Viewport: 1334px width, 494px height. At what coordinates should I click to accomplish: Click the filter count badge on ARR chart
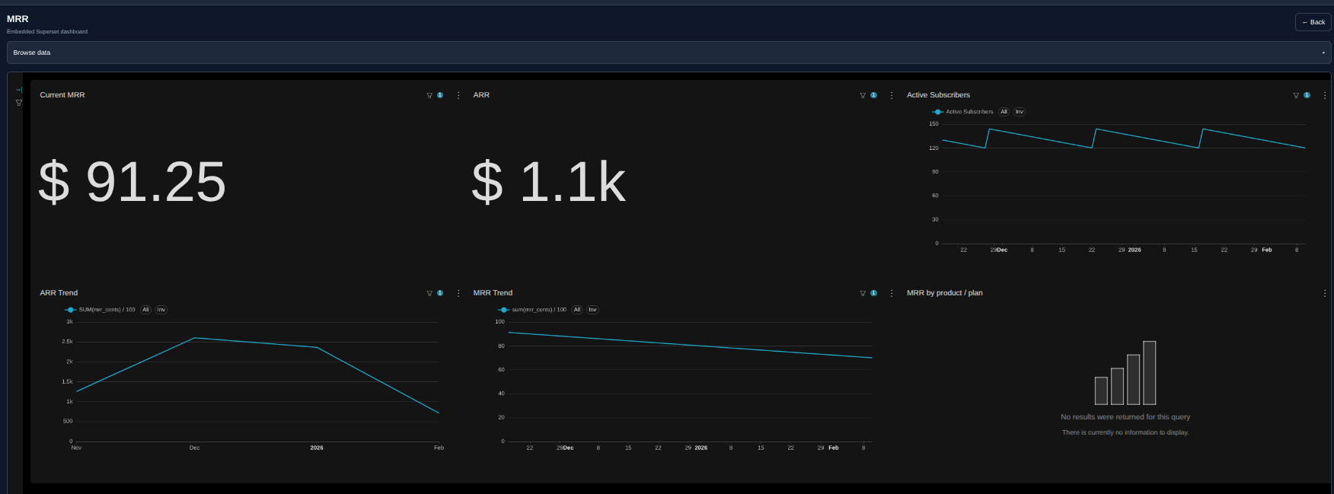pos(873,95)
